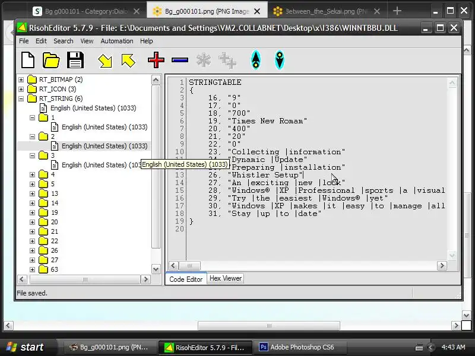
Task: Open a file with the yellow folder icon
Action: click(51, 60)
